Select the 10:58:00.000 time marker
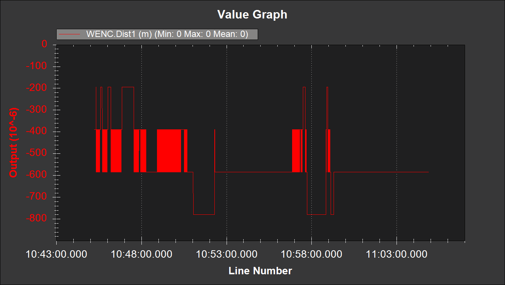 click(x=312, y=254)
